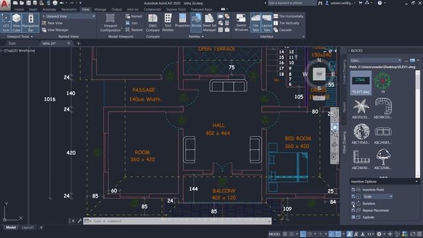Open the signed-in user account dropdown
Screen dimensions: 423x238
point(340,3)
